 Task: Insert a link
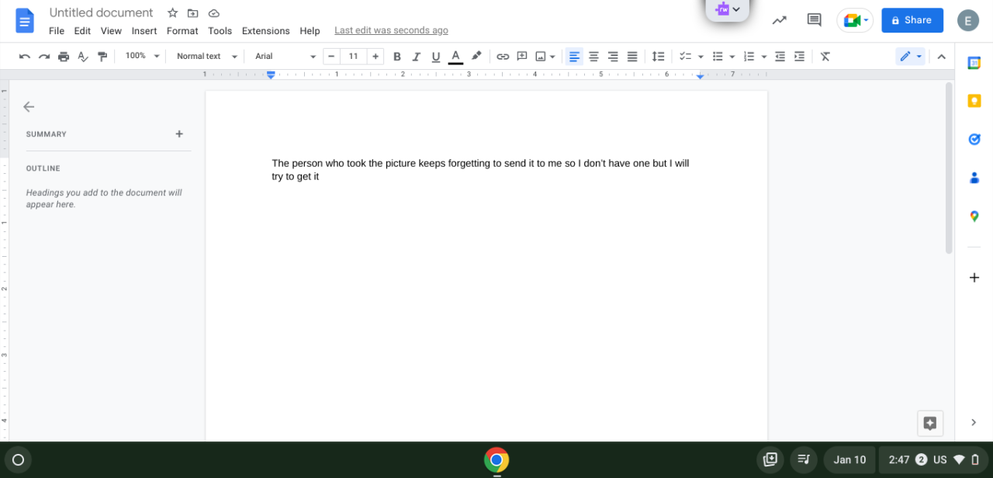coord(503,57)
